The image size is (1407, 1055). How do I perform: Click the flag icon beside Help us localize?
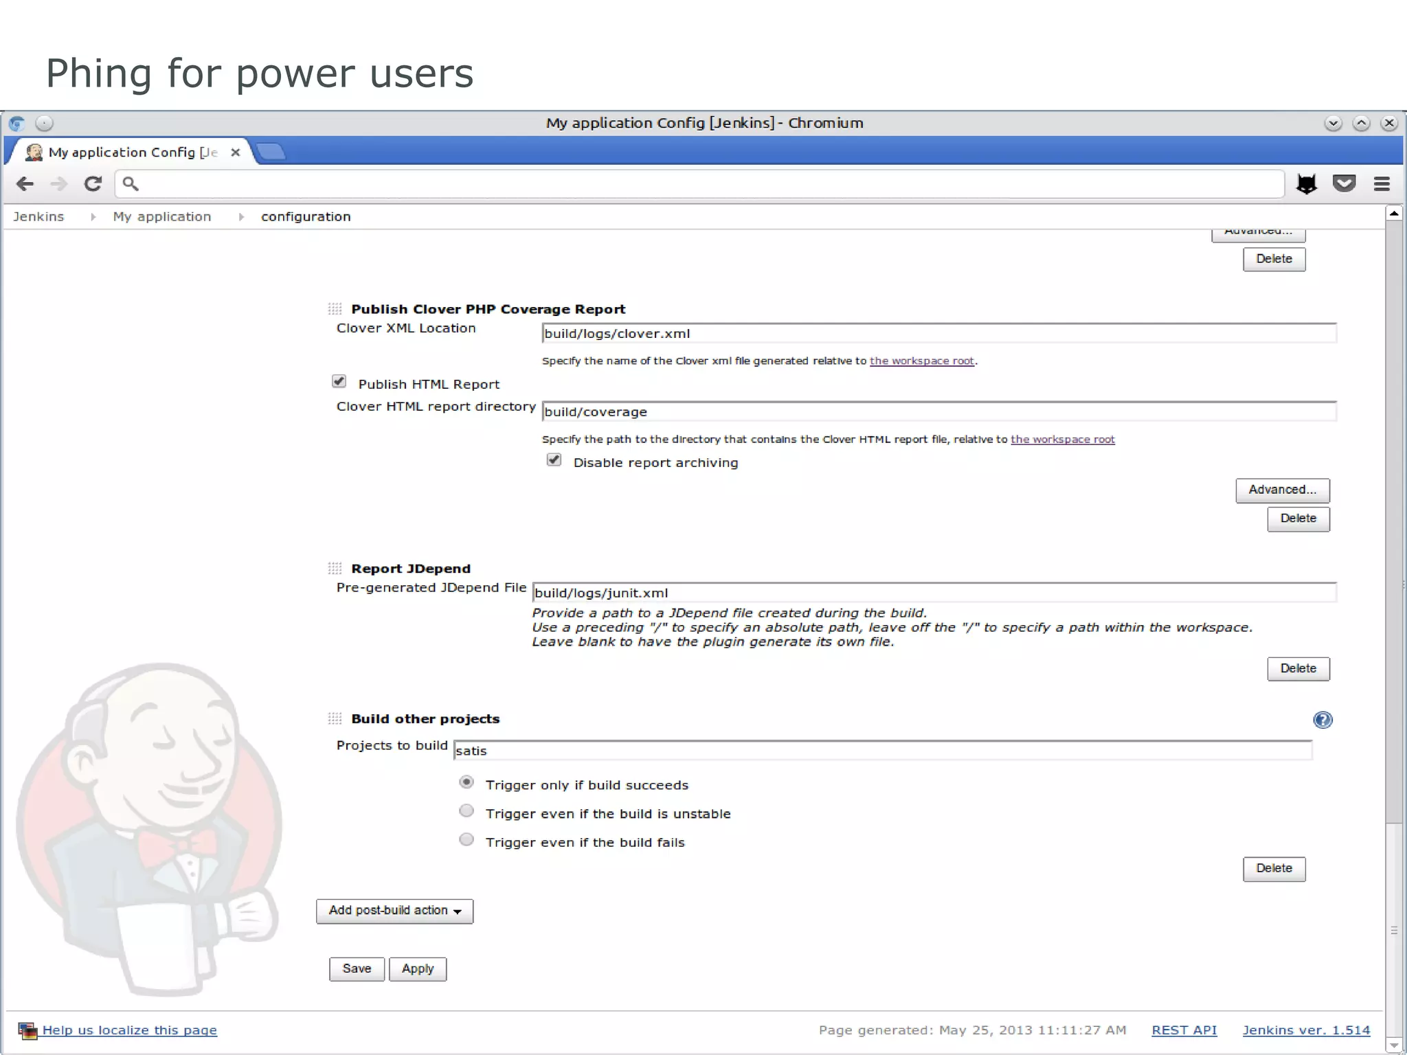27,1030
